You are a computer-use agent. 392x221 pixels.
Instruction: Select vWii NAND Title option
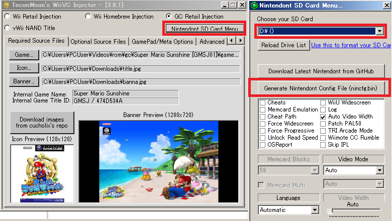(7, 28)
